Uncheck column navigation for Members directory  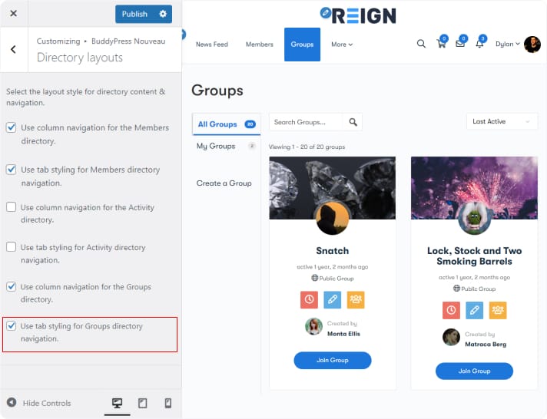coord(12,128)
